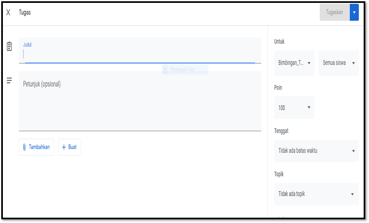Open the blue arrow next to Tugaskan
The width and height of the screenshot is (369, 223).
(354, 12)
